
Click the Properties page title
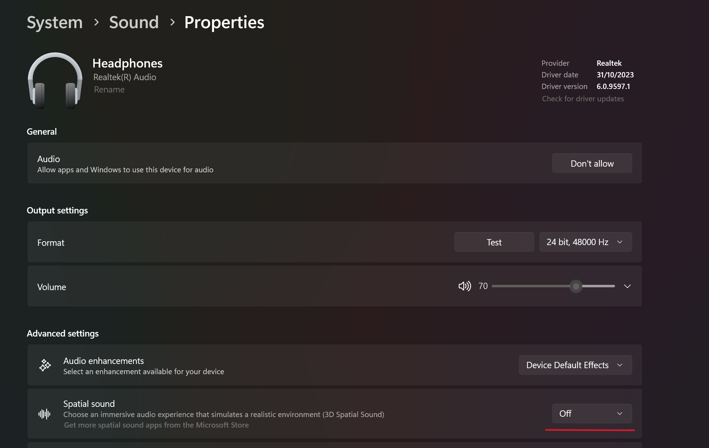pyautogui.click(x=224, y=23)
